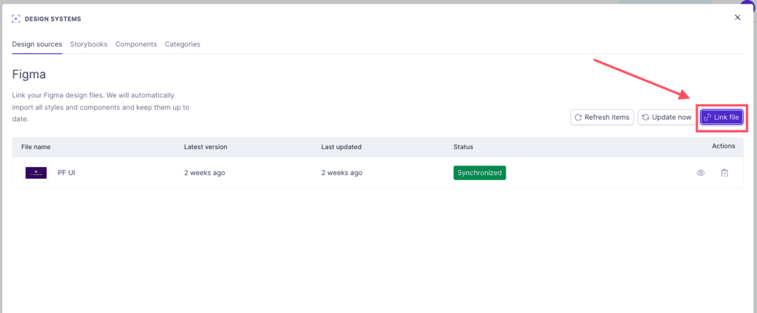Viewport: 757px width, 313px height.
Task: Click the Refresh items button
Action: (x=602, y=117)
